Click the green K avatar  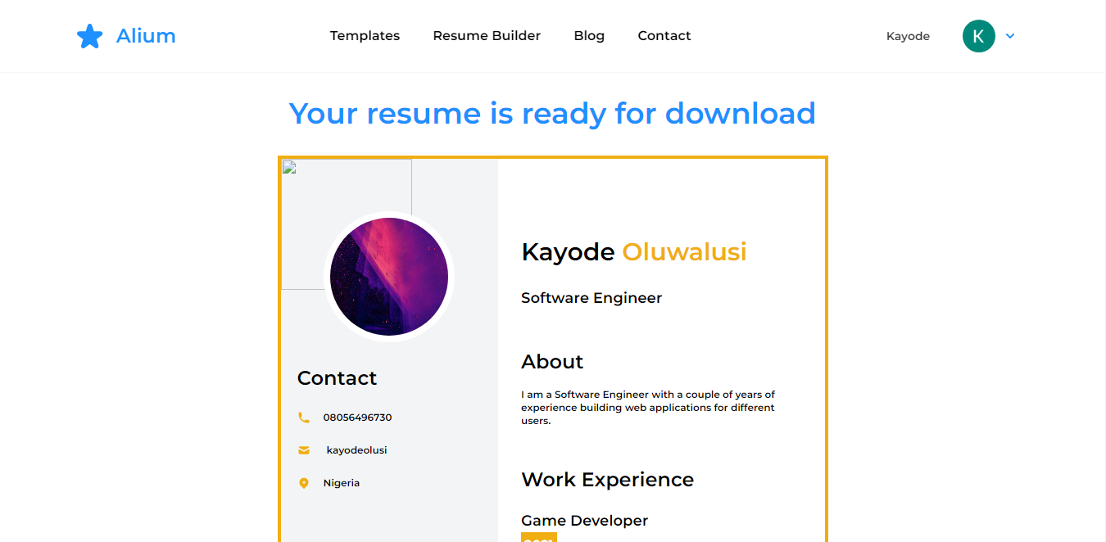[978, 36]
